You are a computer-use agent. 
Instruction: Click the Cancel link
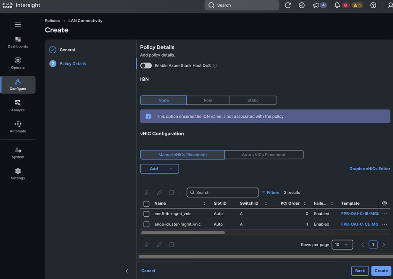point(148,271)
